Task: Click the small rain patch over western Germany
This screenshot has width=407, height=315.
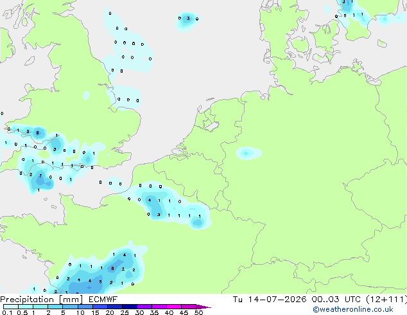Action: pos(248,153)
